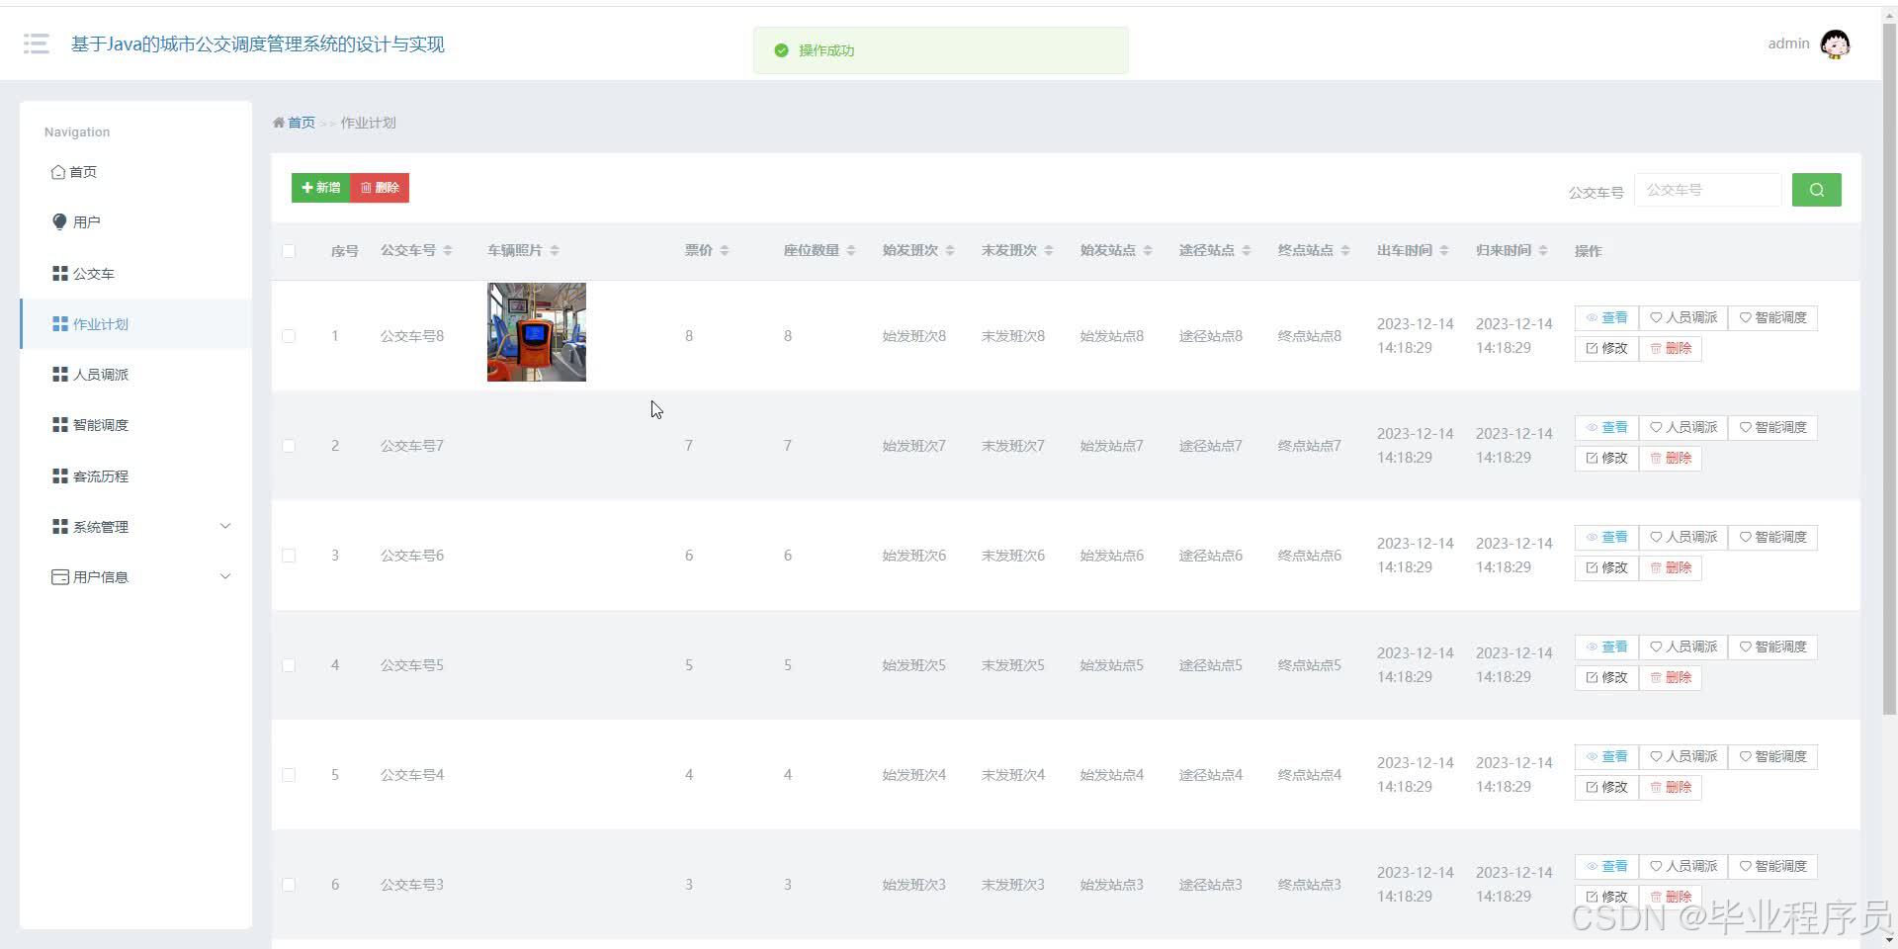Viewport: 1898px width, 949px height.
Task: Click 修改 for 公交车号8
Action: point(1606,348)
